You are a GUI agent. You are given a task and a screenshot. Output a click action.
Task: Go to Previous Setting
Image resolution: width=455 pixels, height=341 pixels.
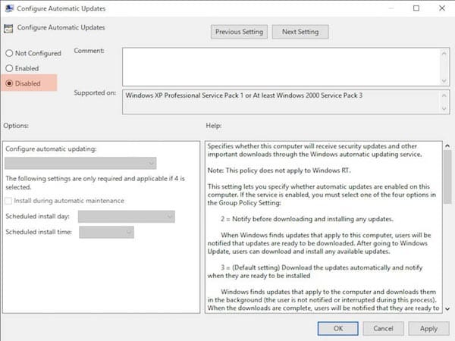(x=239, y=32)
